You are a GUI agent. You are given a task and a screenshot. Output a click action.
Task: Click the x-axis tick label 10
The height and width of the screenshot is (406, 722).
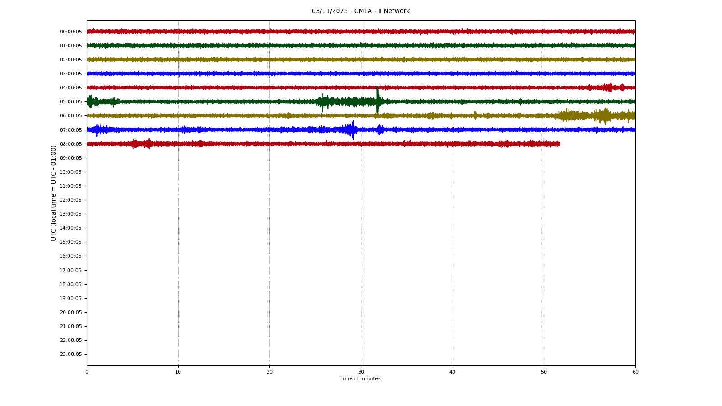coord(178,372)
